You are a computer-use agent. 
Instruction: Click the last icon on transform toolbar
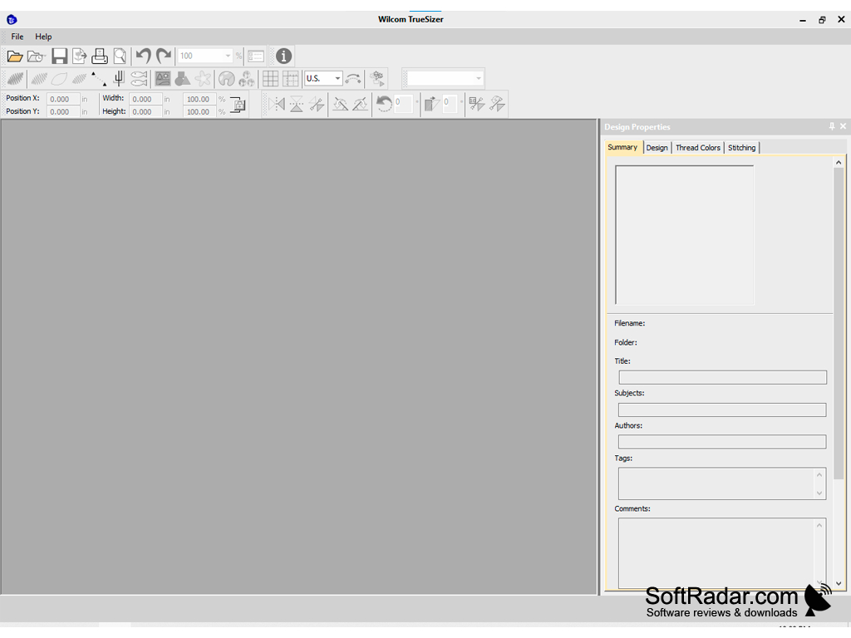point(497,104)
